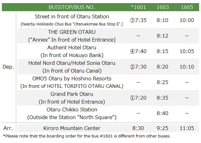This screenshot has height=143, width=201.
Task: Click the Dep. row group label
Action: click(x=8, y=67)
